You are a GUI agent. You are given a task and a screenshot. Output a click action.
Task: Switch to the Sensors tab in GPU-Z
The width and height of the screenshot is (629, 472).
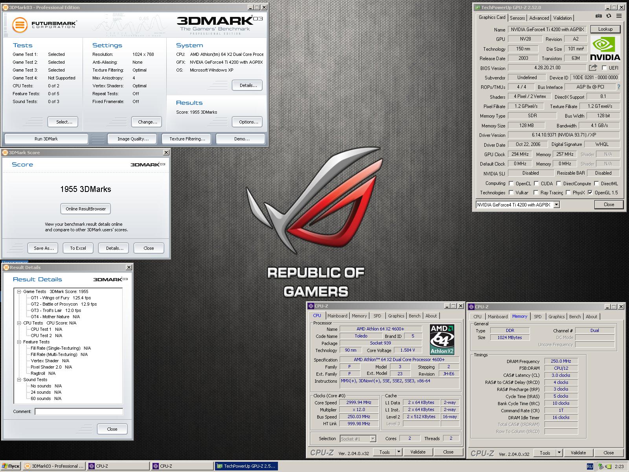[517, 18]
